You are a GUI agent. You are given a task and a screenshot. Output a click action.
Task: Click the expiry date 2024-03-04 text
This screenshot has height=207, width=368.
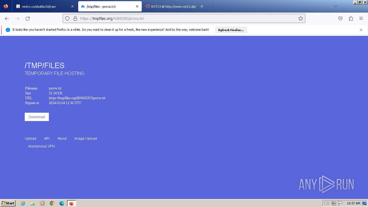65,103
